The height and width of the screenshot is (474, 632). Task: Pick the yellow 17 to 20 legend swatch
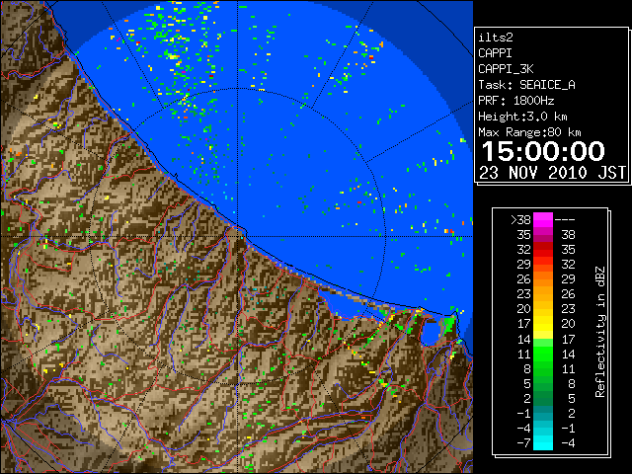tap(543, 324)
